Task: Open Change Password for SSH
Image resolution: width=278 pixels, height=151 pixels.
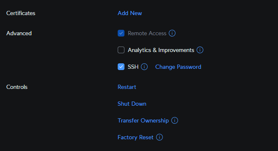Action: click(x=178, y=67)
